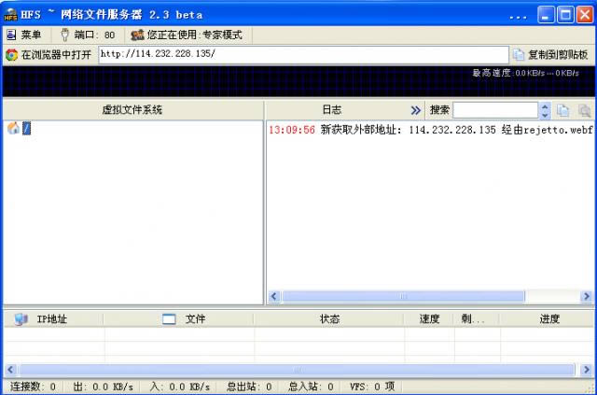Click connections scrollbar left arrow
This screenshot has height=395, width=597.
[x=10, y=370]
